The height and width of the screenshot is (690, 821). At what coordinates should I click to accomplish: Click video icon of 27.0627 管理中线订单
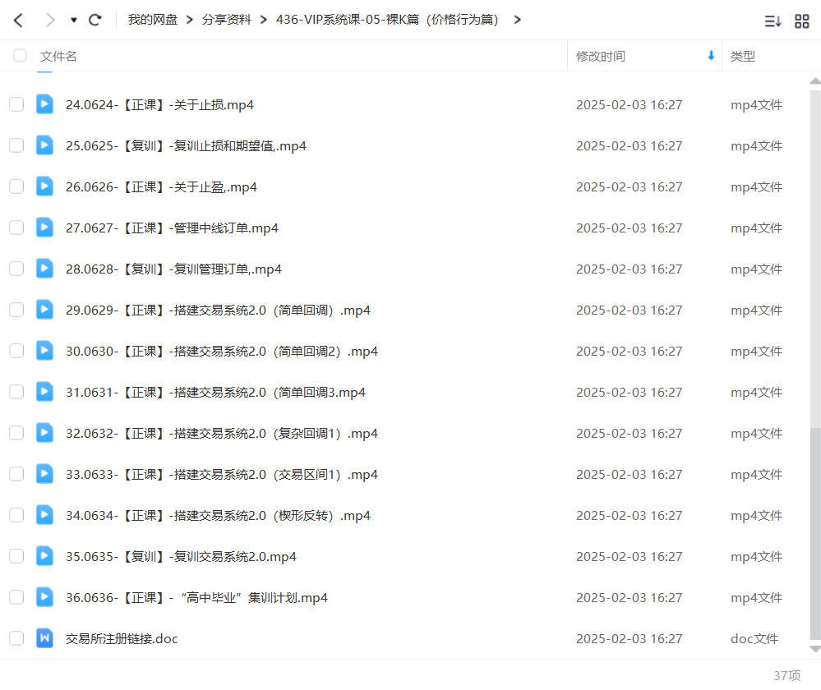point(44,228)
